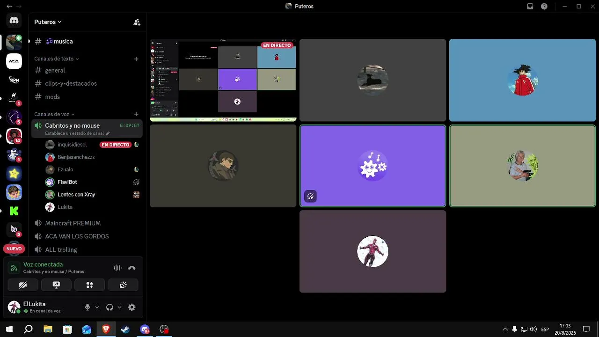Image resolution: width=599 pixels, height=337 pixels.
Task: Edit the voice channel status pencil
Action: click(108, 133)
